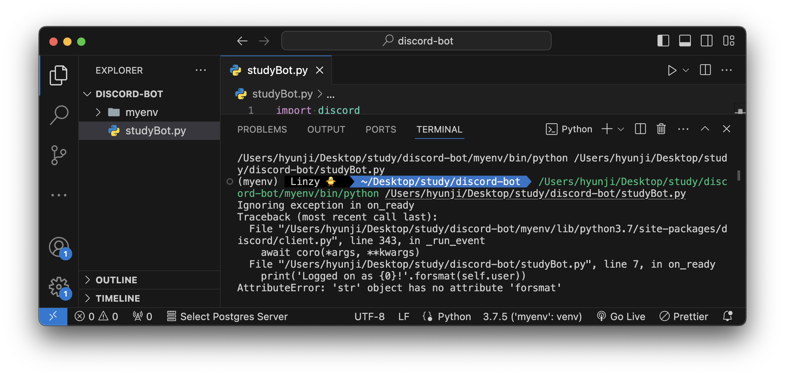Close the terminal panel

pyautogui.click(x=726, y=129)
